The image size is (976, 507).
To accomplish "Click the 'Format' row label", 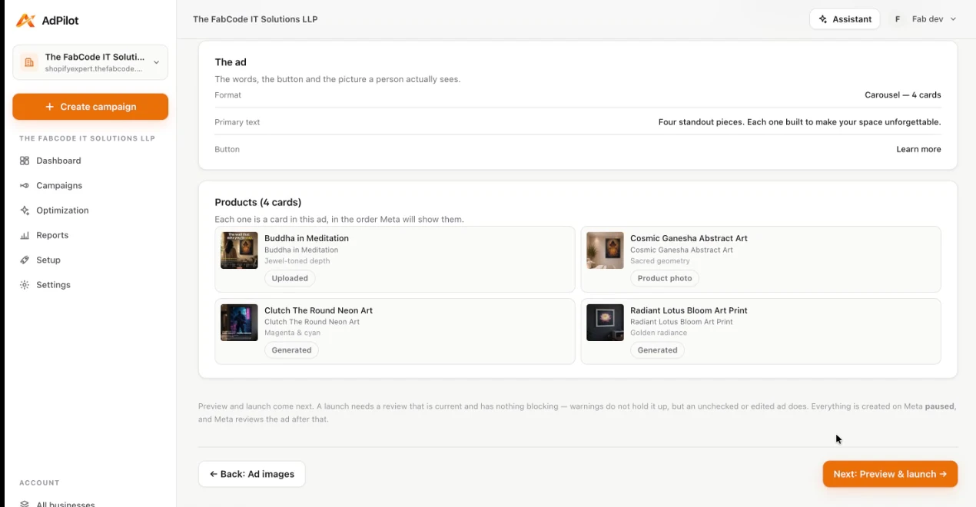I will (227, 95).
